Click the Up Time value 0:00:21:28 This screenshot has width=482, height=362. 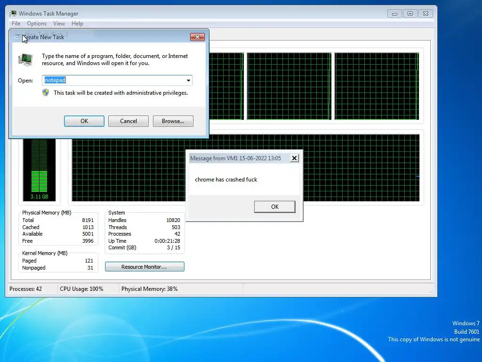coord(167,241)
